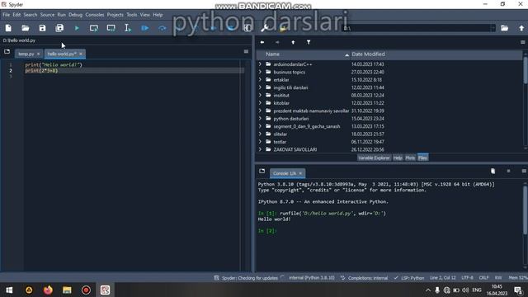Click the console input prompt In [2]
This screenshot has height=297, width=528.
(267, 231)
